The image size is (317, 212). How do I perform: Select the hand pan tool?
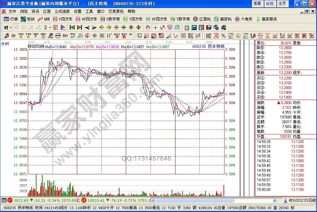point(148,27)
